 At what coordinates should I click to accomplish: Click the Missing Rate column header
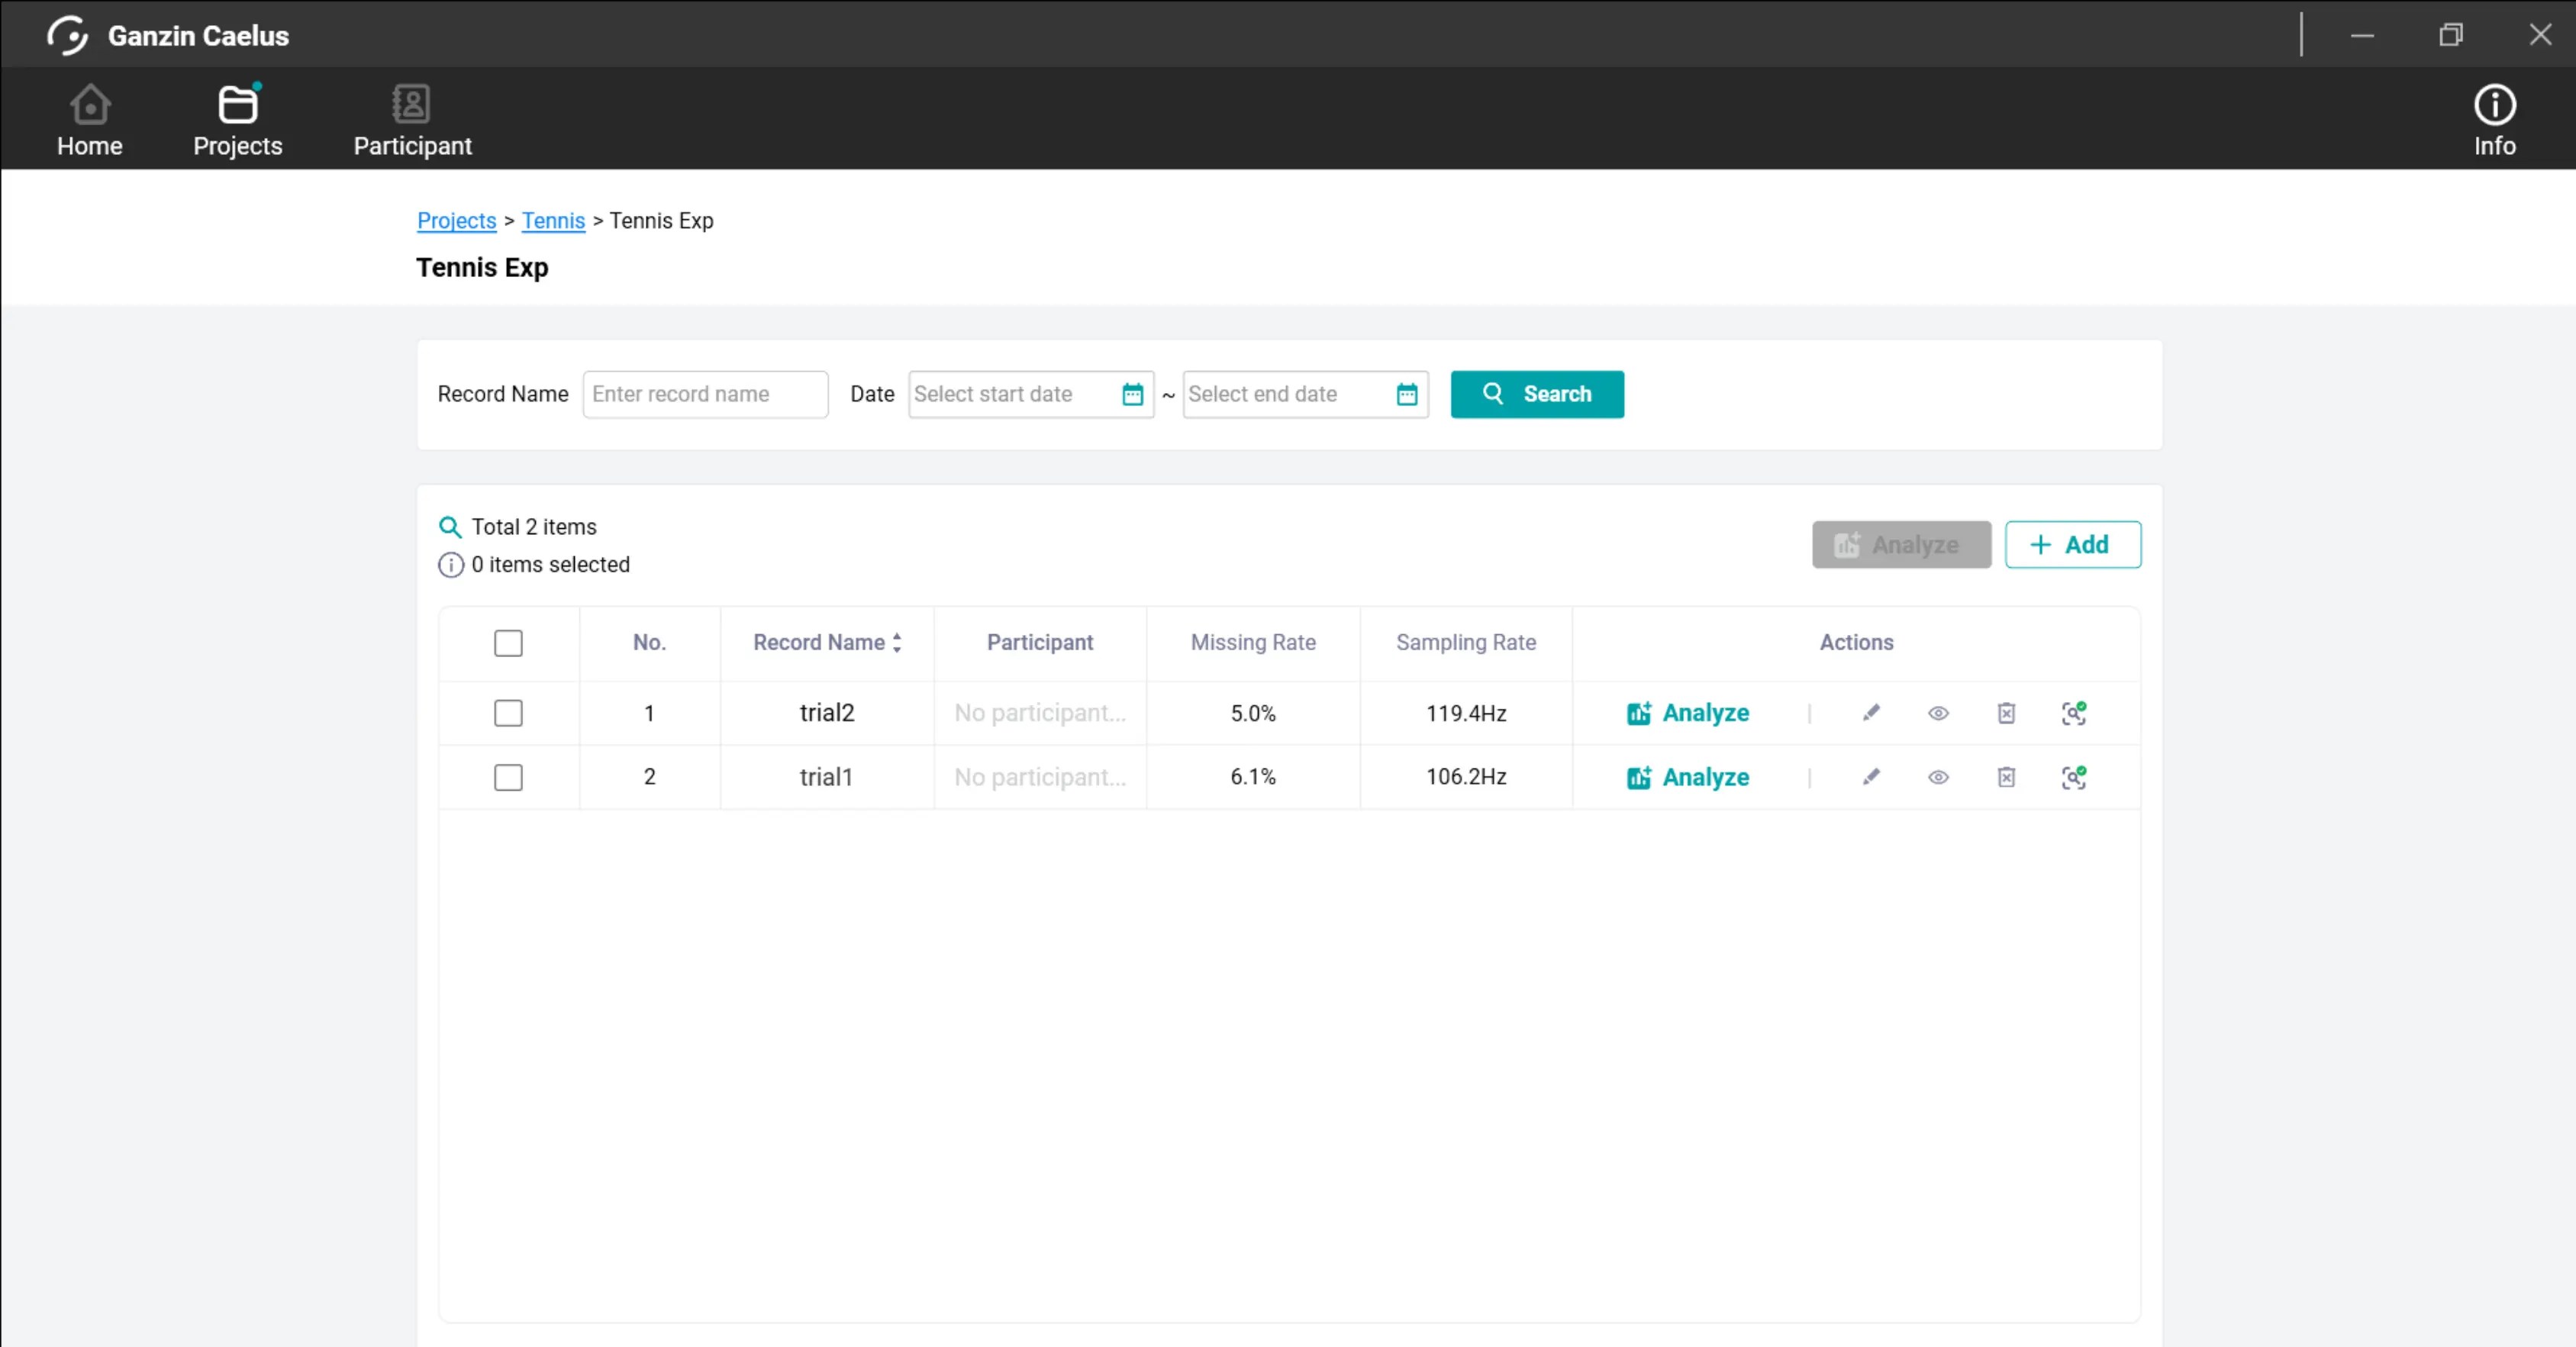(x=1253, y=643)
